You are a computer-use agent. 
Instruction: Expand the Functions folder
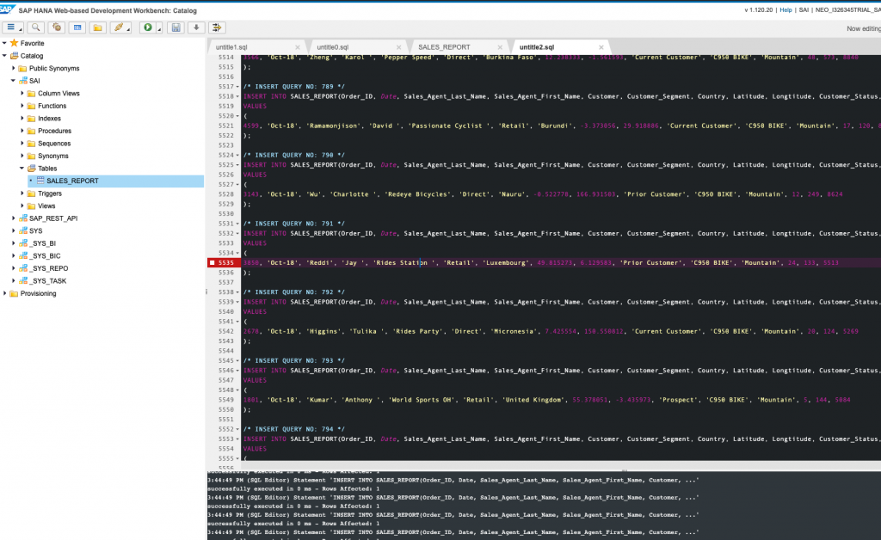[x=22, y=106]
